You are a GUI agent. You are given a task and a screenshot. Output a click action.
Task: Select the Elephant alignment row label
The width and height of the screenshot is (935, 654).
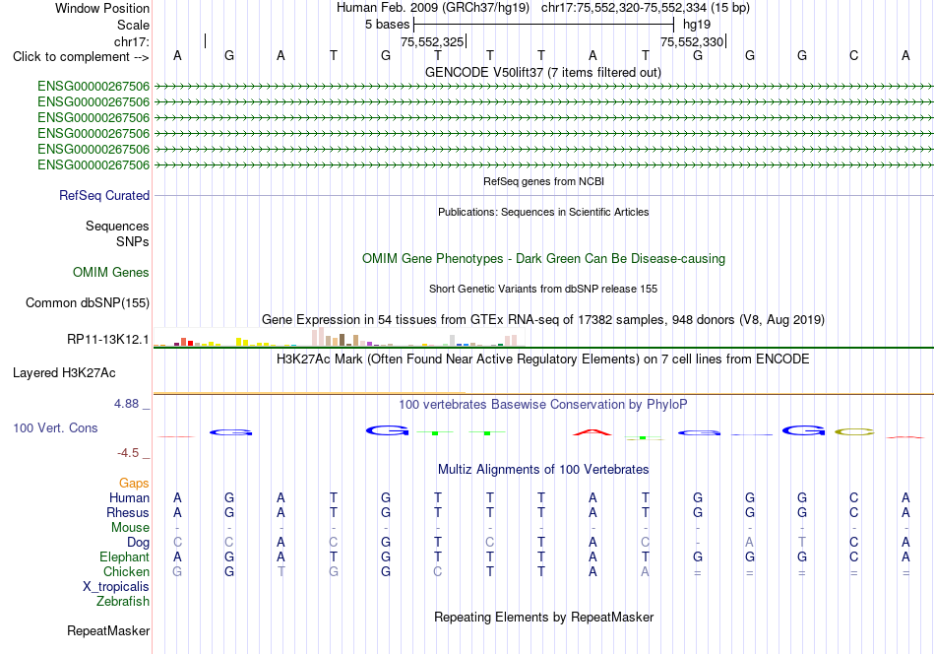pos(124,556)
